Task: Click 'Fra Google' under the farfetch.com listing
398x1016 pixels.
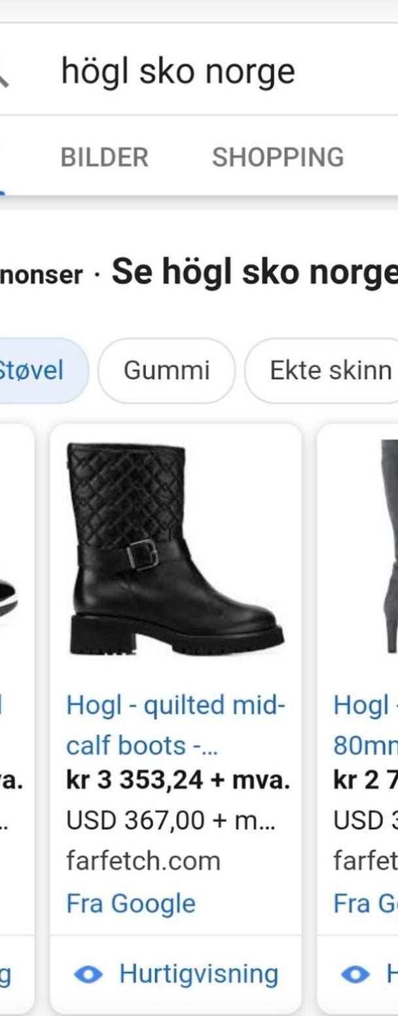Action: pos(130,904)
